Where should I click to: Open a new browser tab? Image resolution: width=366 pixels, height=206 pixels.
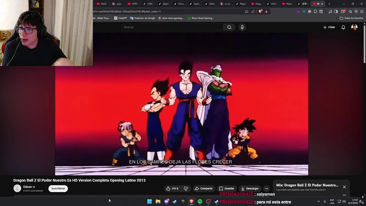pos(329,4)
